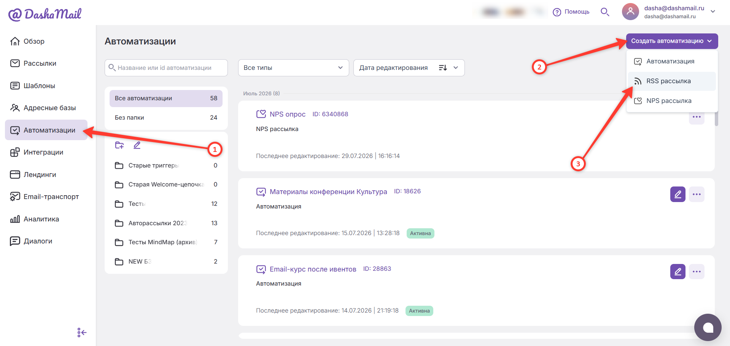Screen dimensions: 730x346
Task: Click the icon beside Материалы конференции Культура
Action: point(261,192)
